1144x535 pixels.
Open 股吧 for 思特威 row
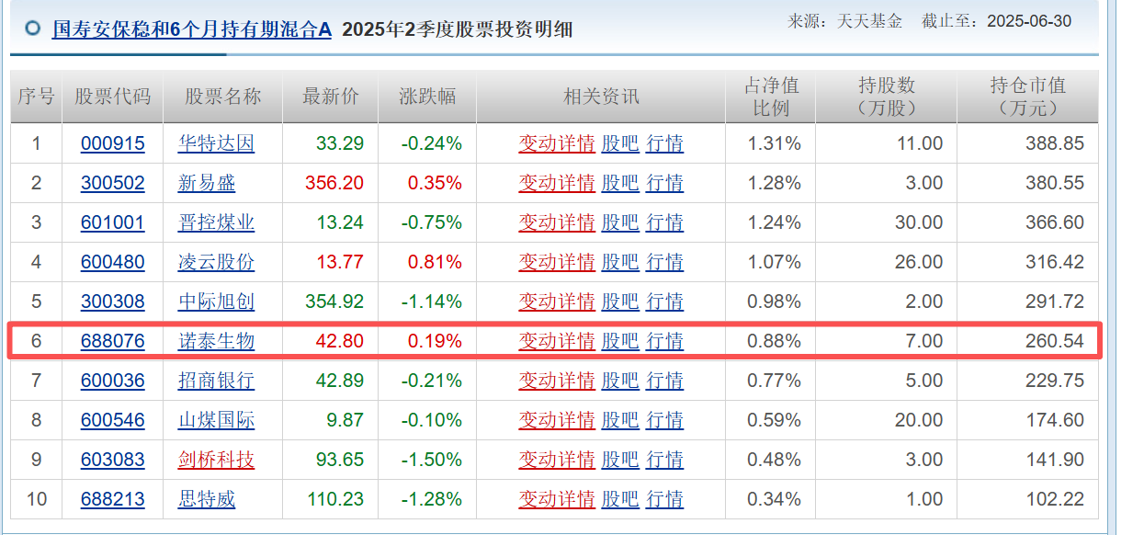coord(620,499)
